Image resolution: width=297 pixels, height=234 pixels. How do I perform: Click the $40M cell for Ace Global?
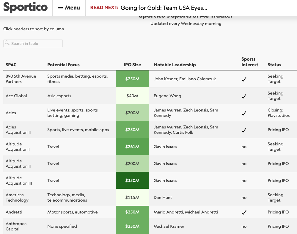point(132,96)
